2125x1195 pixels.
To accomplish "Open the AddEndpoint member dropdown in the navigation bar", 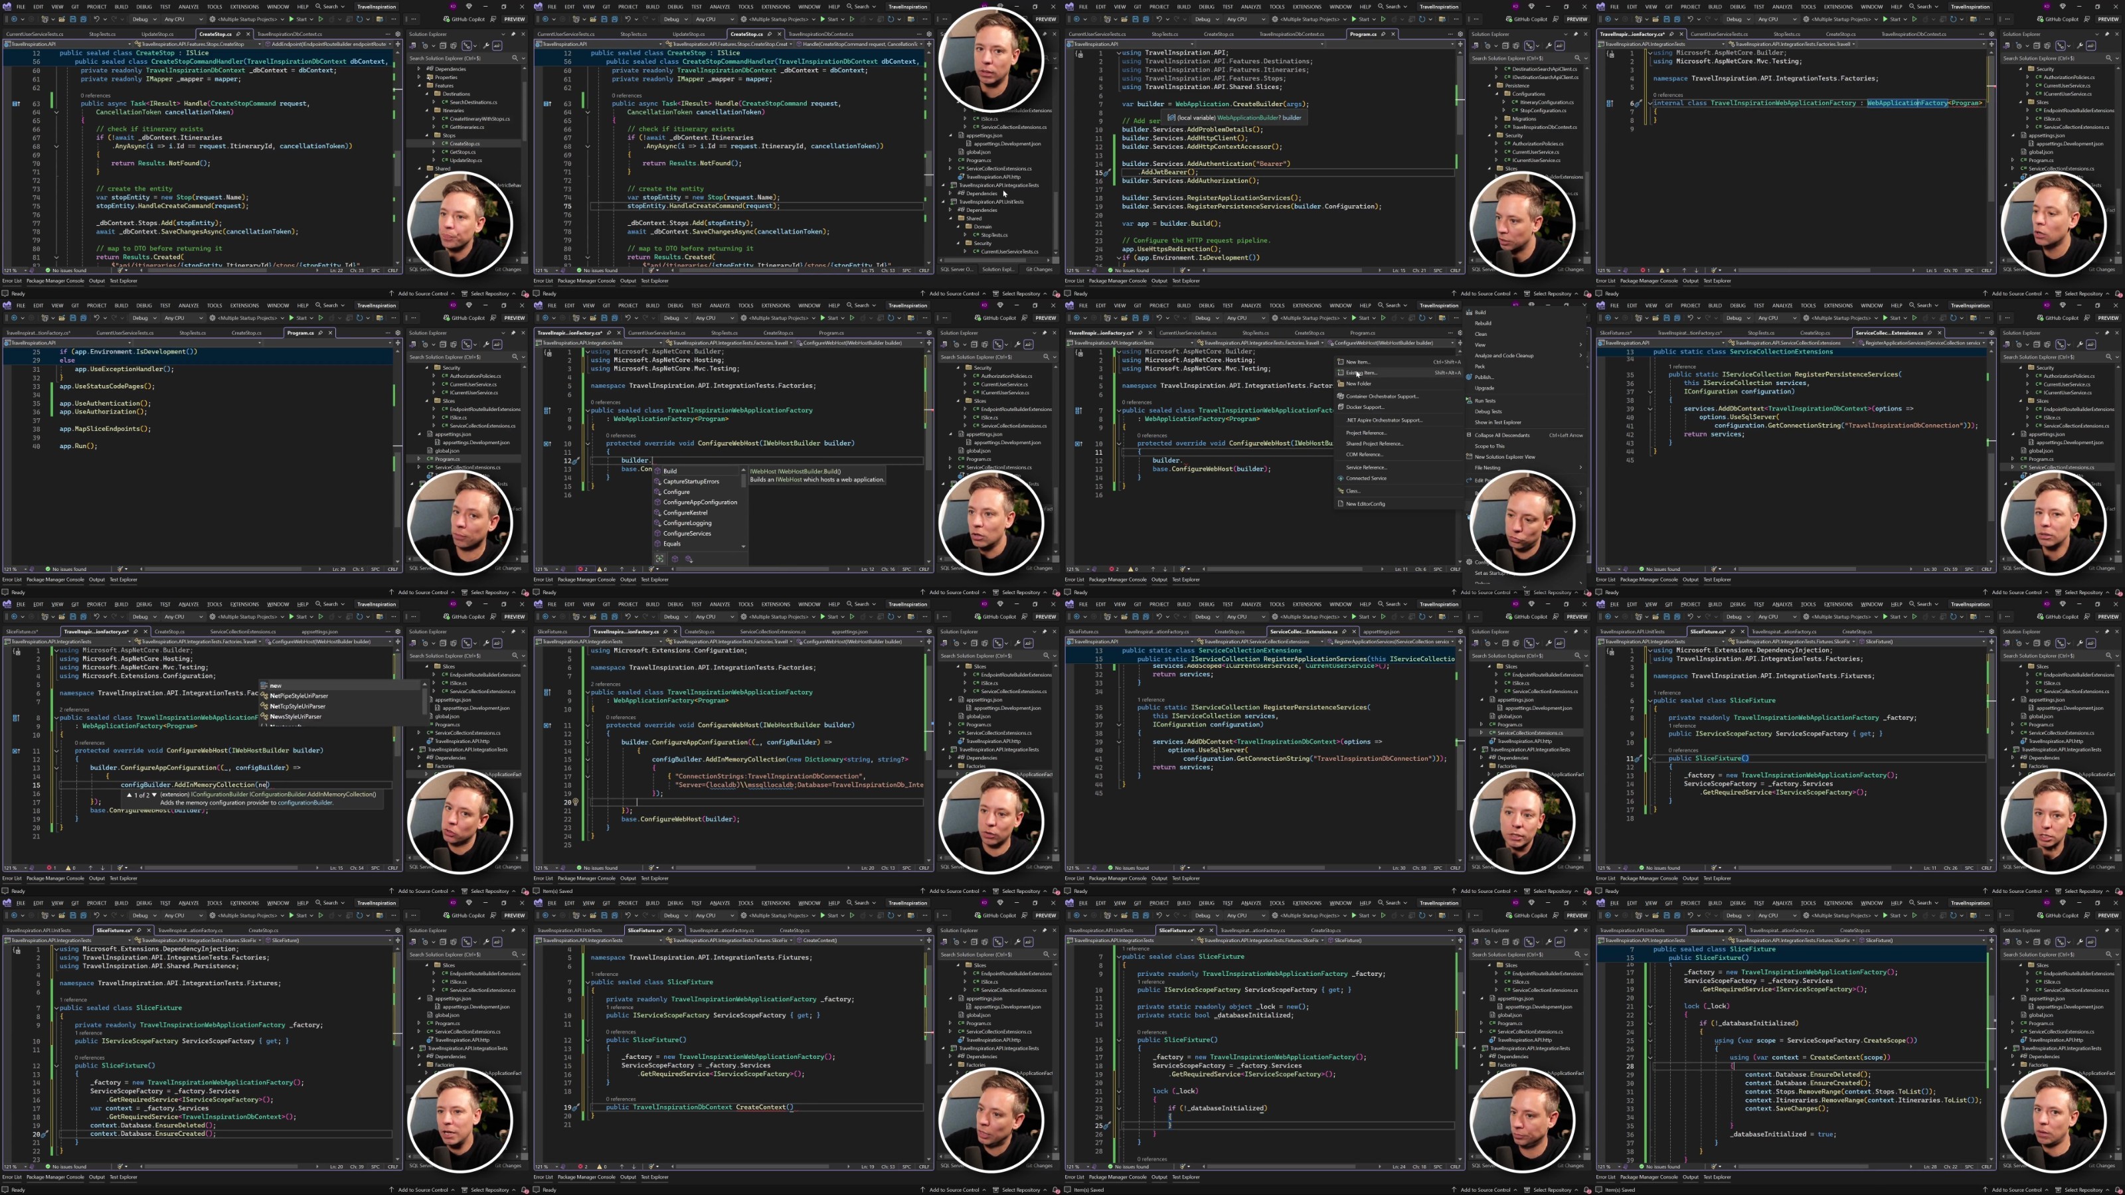I will (x=328, y=44).
